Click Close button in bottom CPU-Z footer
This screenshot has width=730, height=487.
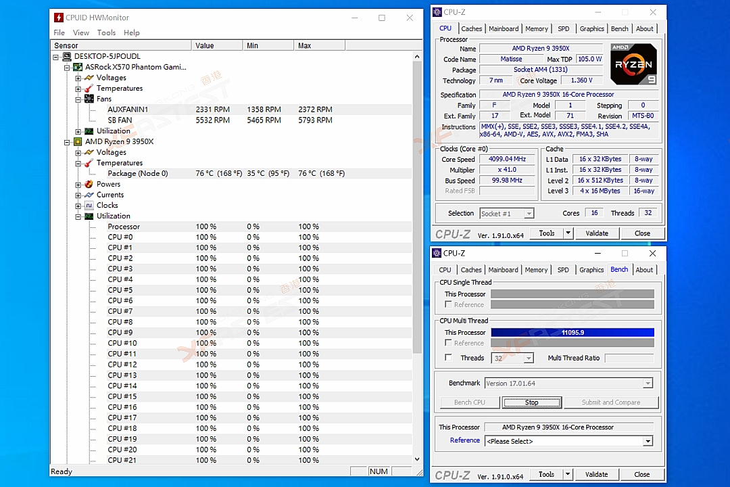pyautogui.click(x=641, y=474)
